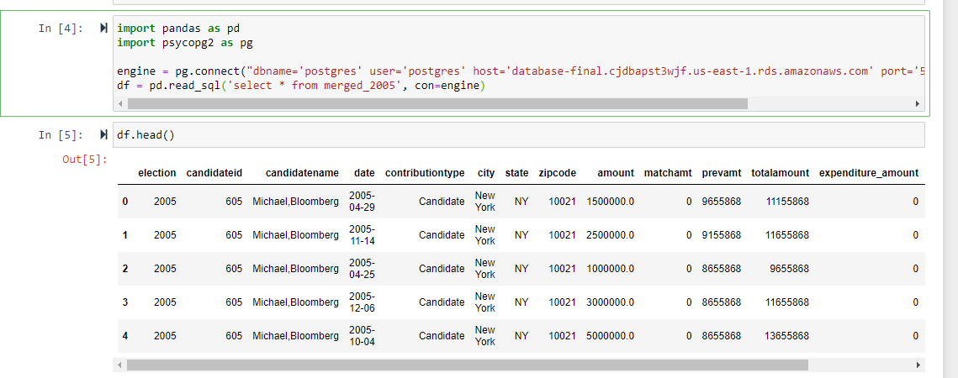This screenshot has height=378, width=958.
Task: Click the 'candidatename' column header
Action: [302, 173]
